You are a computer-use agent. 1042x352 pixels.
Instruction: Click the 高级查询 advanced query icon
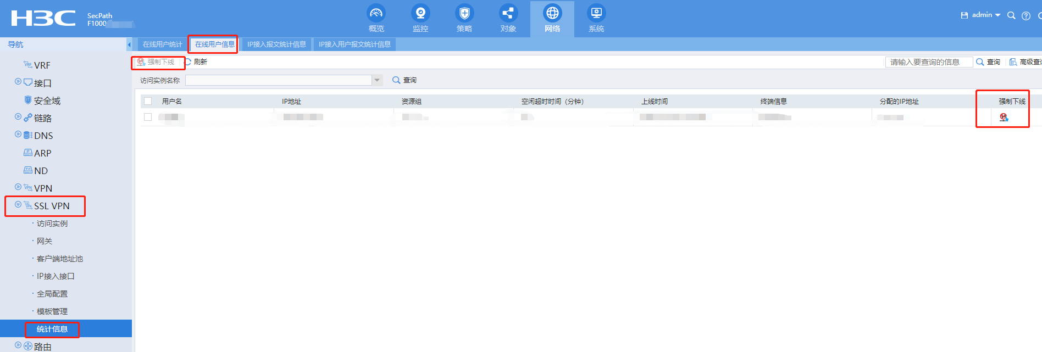pos(1013,62)
